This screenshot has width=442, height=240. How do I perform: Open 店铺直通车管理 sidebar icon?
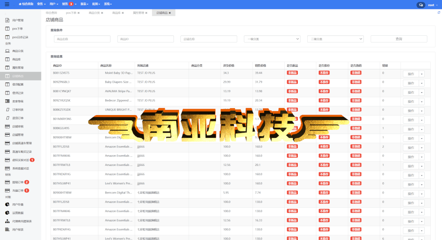click(x=7, y=143)
